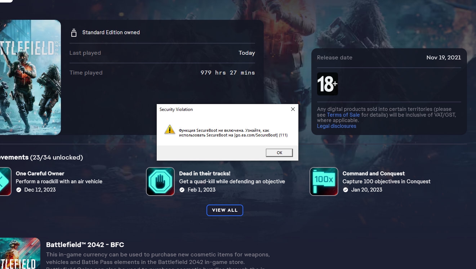476x269 pixels.
Task: Click the VAT/GST digital products notice text
Action: coord(387,115)
